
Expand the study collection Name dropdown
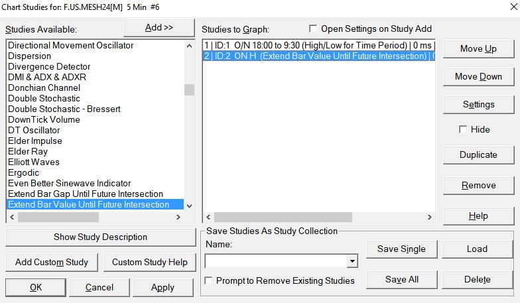click(x=352, y=262)
